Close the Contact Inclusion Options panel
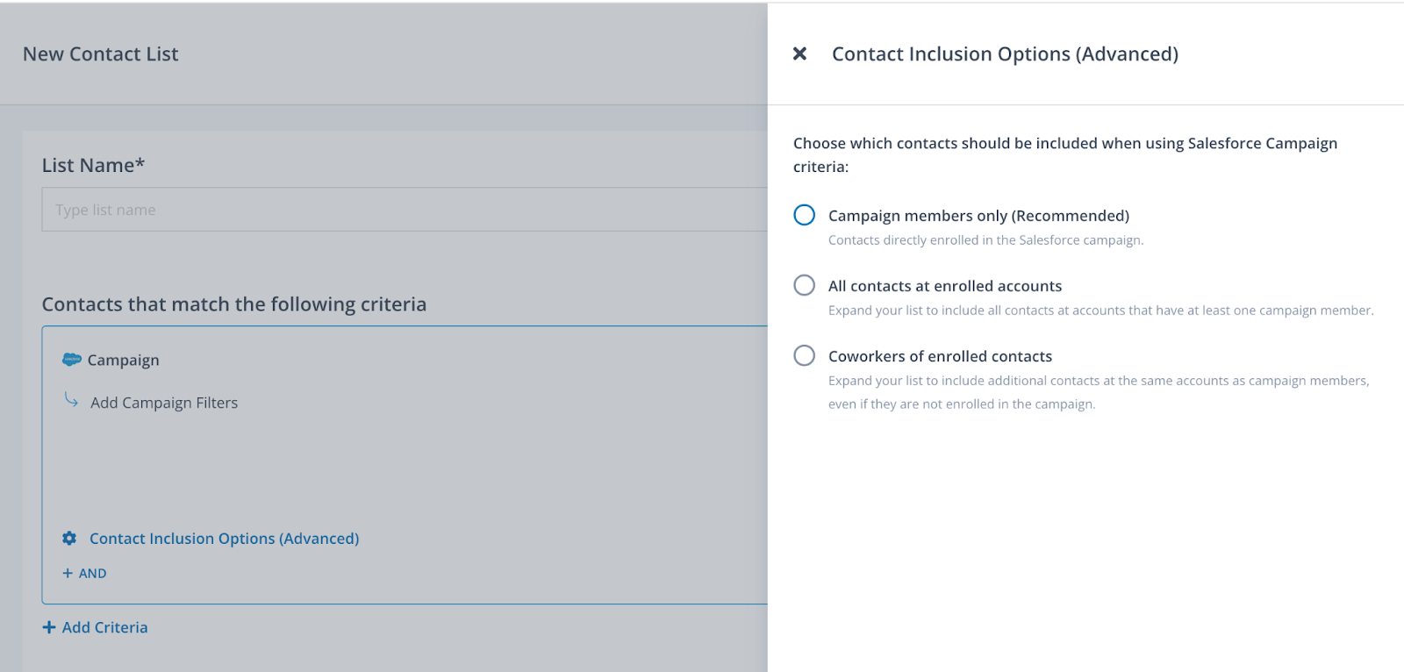This screenshot has width=1404, height=672. click(x=799, y=54)
